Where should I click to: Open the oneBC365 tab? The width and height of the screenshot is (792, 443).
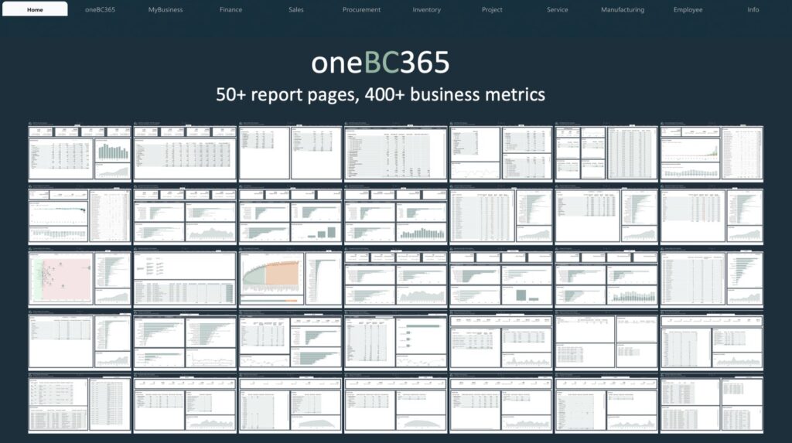(x=100, y=9)
